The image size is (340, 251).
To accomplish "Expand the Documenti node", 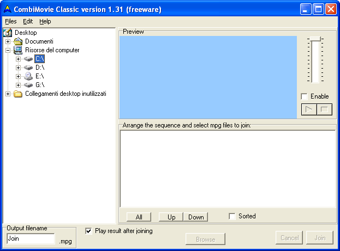I will click(x=8, y=41).
